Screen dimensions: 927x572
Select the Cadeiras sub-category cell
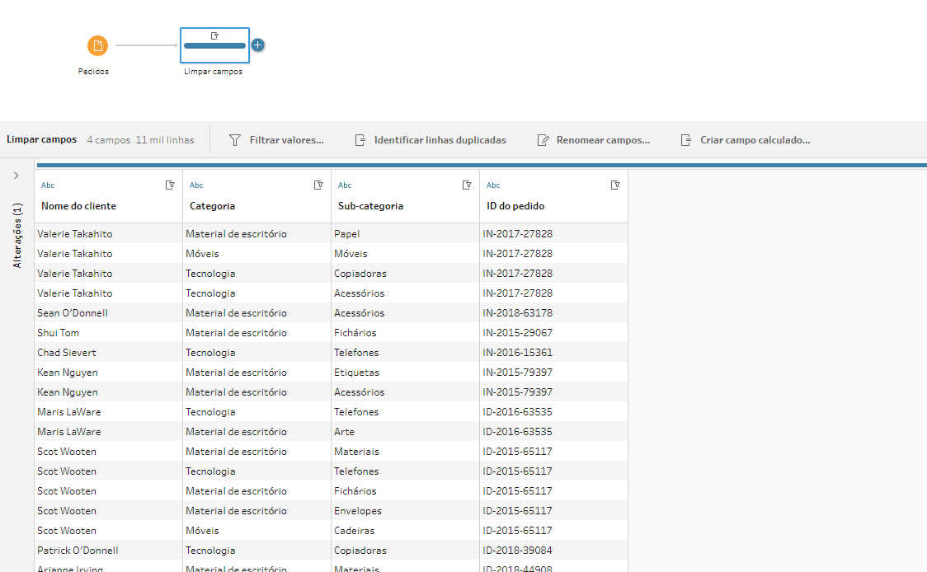[354, 531]
